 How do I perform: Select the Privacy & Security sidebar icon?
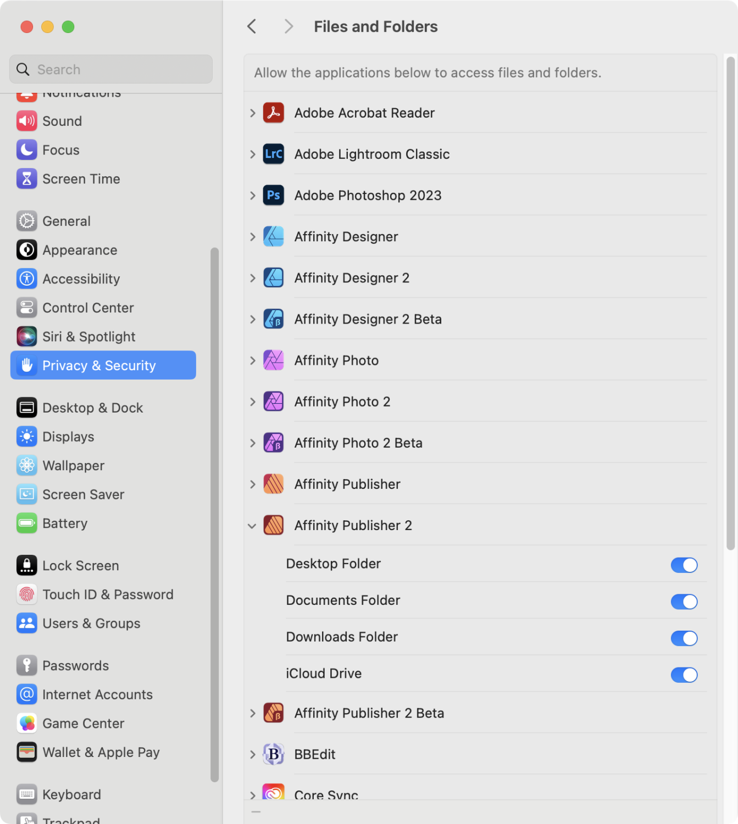tap(26, 365)
